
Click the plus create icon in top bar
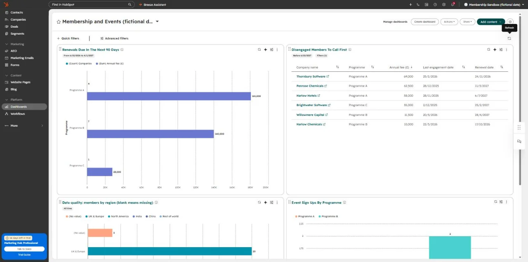pyautogui.click(x=410, y=5)
